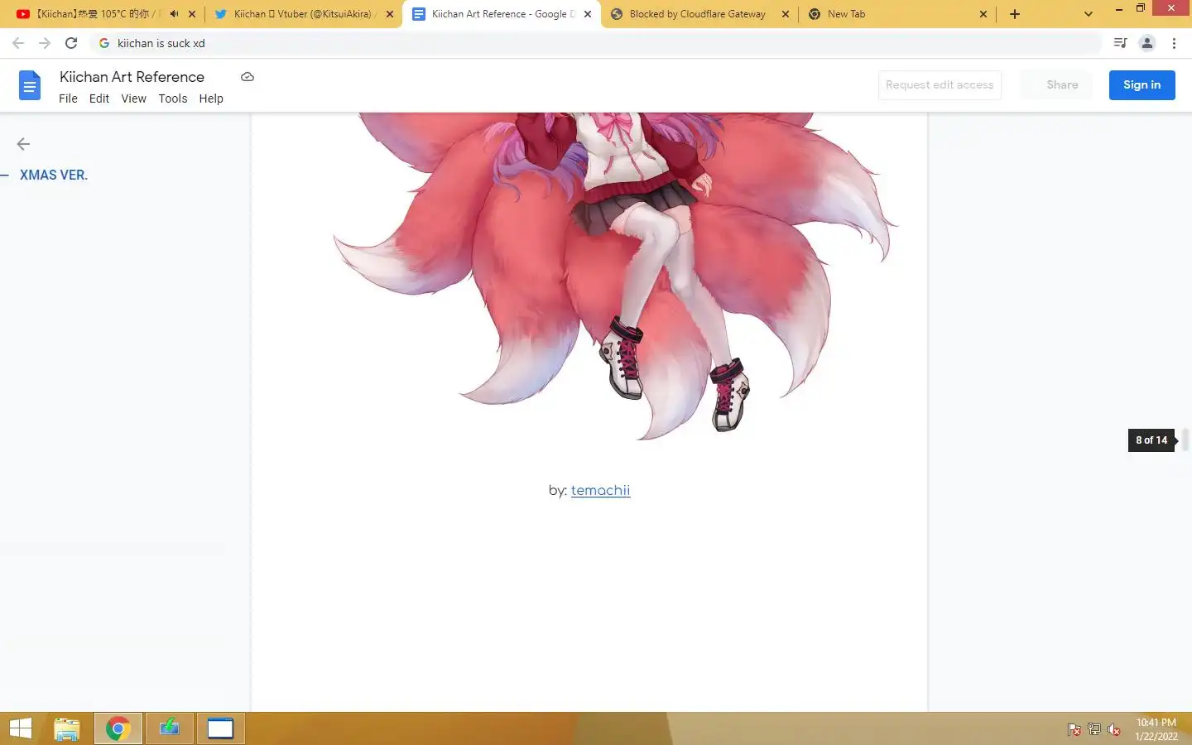Expand the tab search chevron
This screenshot has height=745, width=1192.
[1089, 14]
